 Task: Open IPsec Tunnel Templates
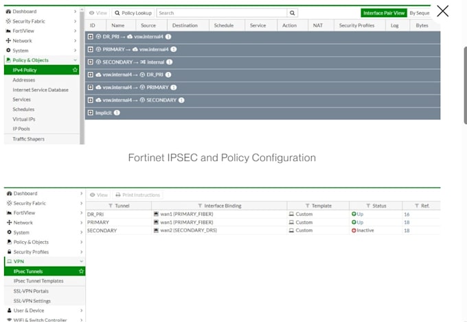38,281
